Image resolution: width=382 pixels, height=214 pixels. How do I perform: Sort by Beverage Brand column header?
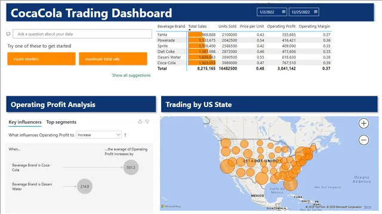coord(171,26)
